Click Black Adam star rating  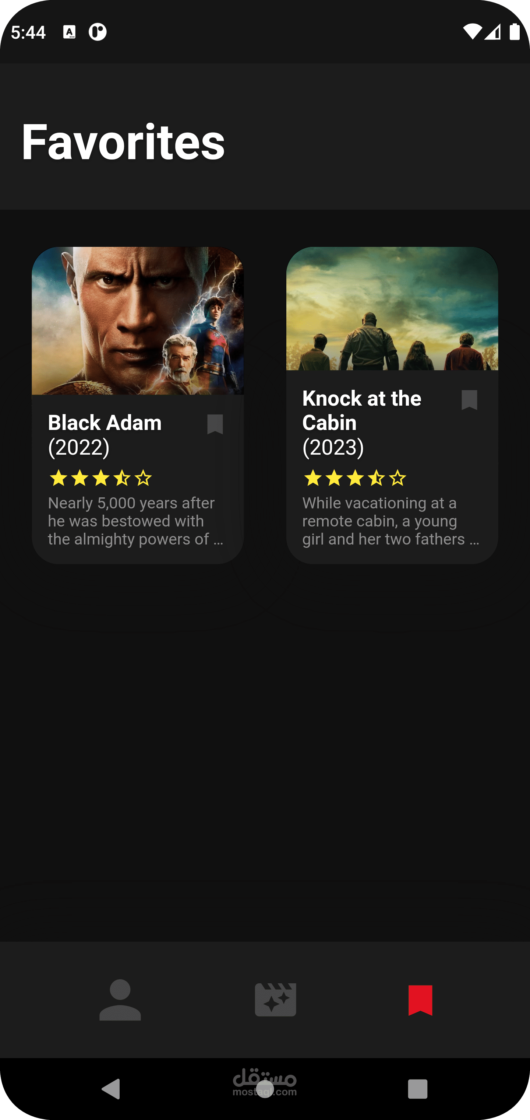point(100,478)
